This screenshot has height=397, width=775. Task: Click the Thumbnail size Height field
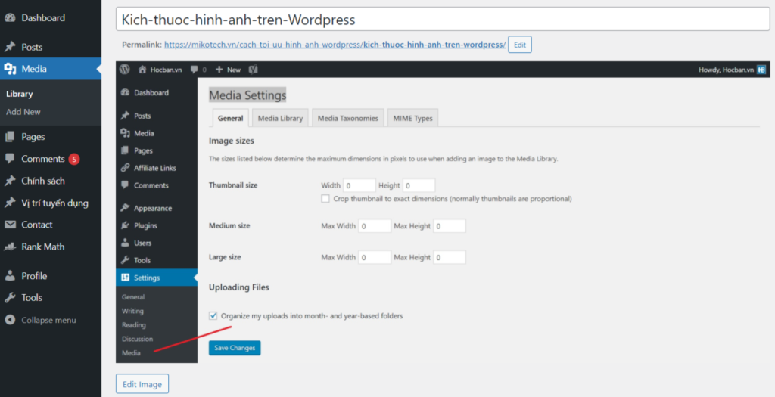click(419, 186)
